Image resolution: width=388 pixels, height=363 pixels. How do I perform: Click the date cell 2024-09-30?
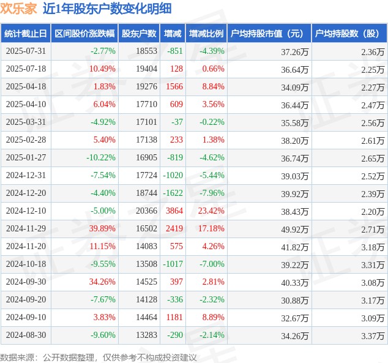point(26,282)
